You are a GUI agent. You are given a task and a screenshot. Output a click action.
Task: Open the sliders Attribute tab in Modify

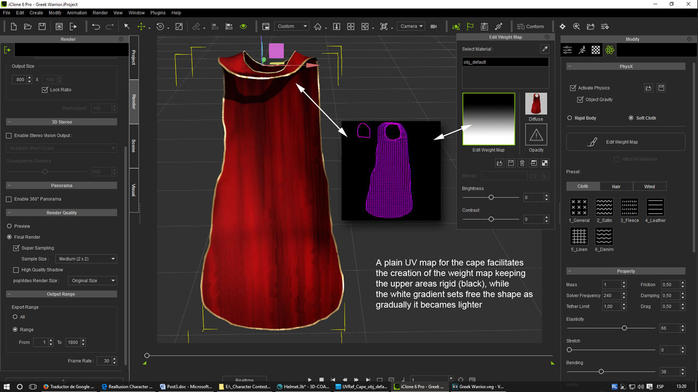[568, 50]
